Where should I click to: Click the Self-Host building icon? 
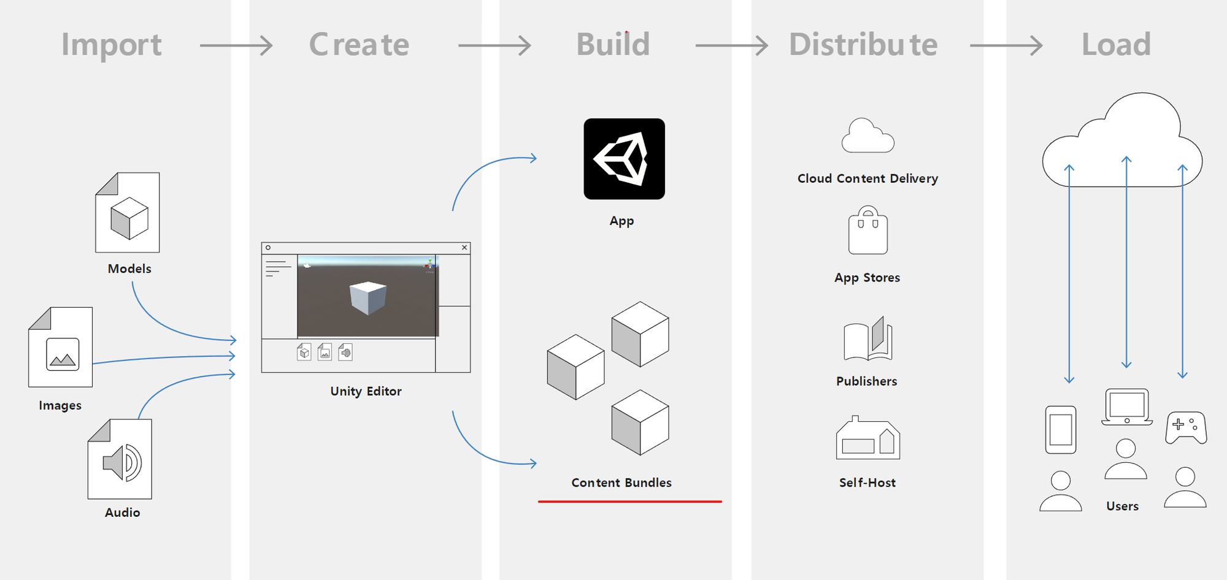[x=867, y=438]
